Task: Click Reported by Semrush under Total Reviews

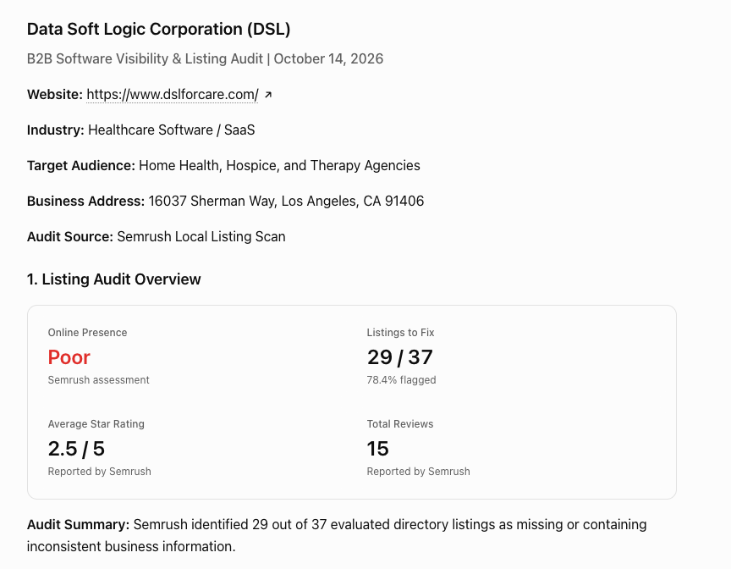Action: [418, 472]
